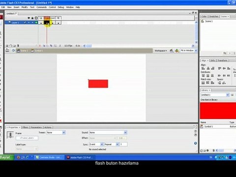Select the Down frame keyframe in Layer 1
Image resolution: width=236 pixels, height=177 pixels.
click(x=53, y=23)
